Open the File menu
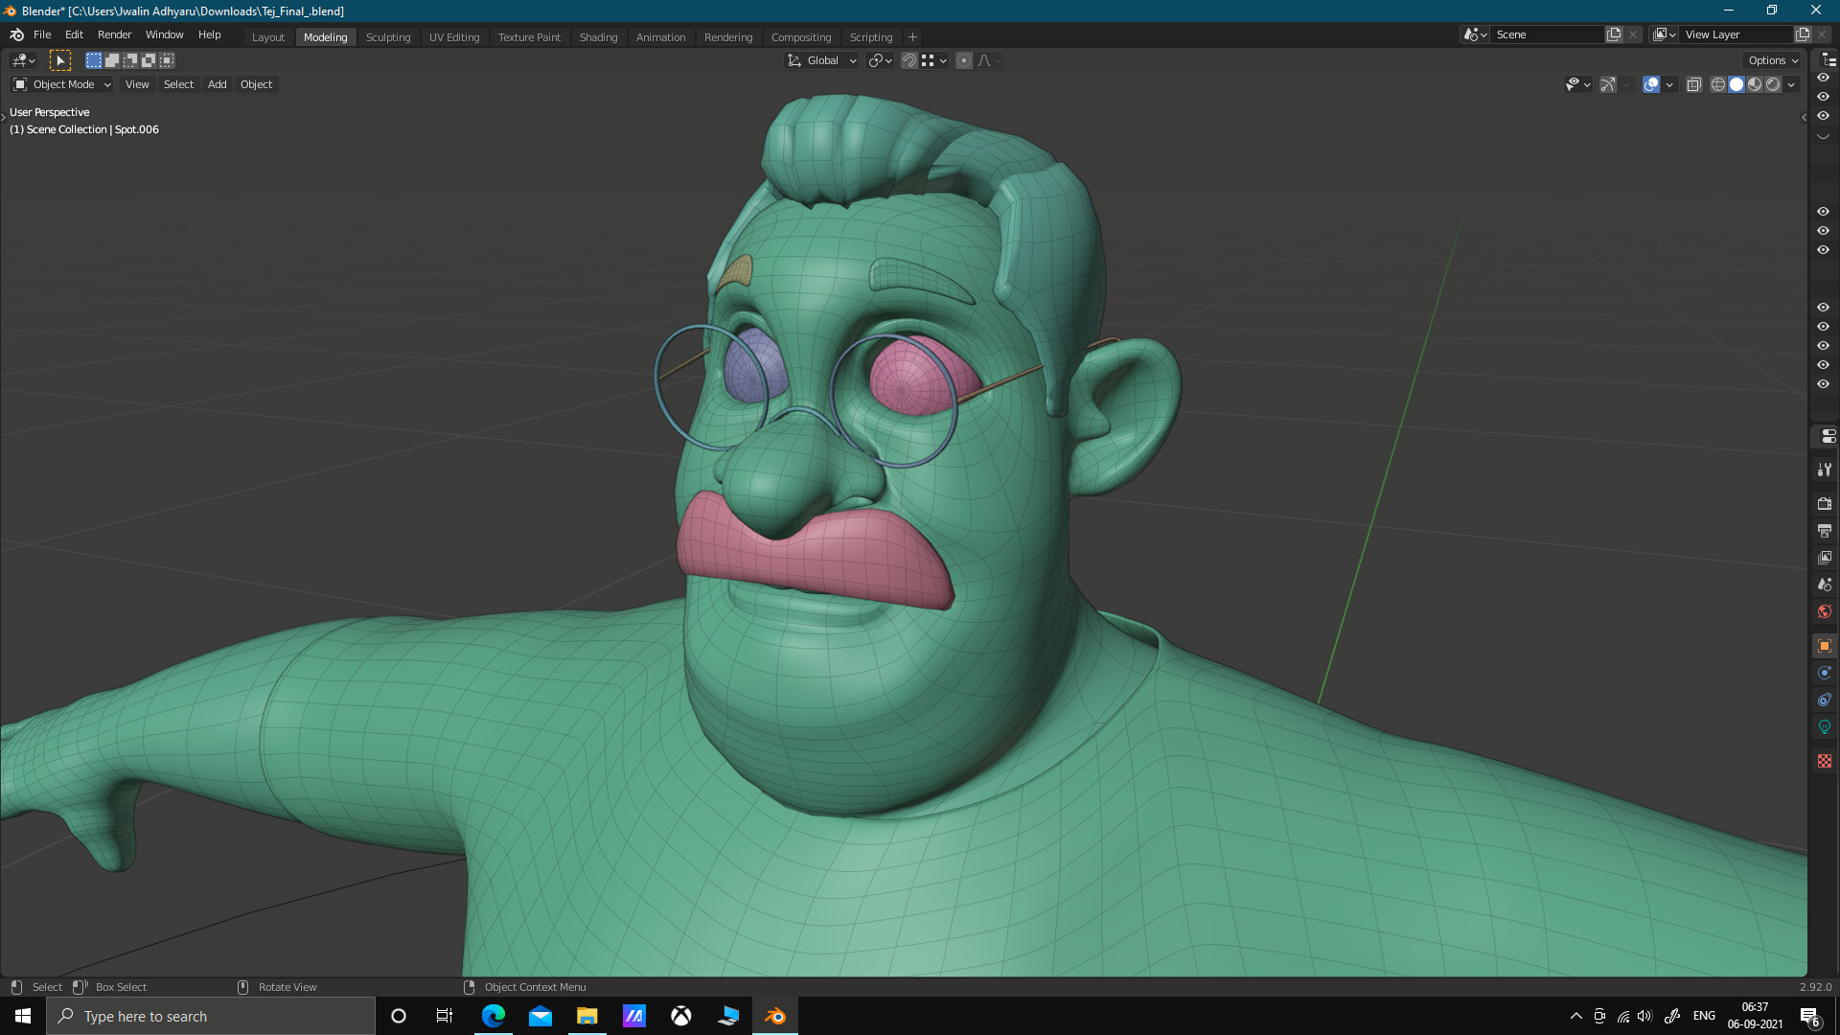 click(42, 34)
